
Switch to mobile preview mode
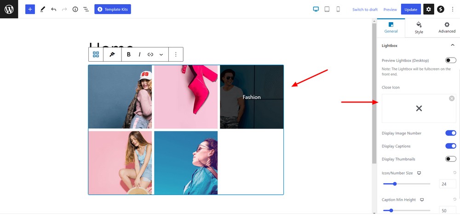[338, 9]
